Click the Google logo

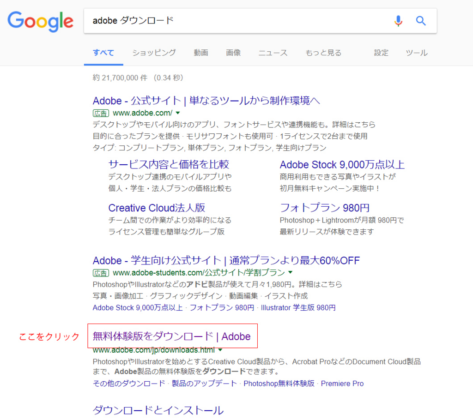pos(41,21)
